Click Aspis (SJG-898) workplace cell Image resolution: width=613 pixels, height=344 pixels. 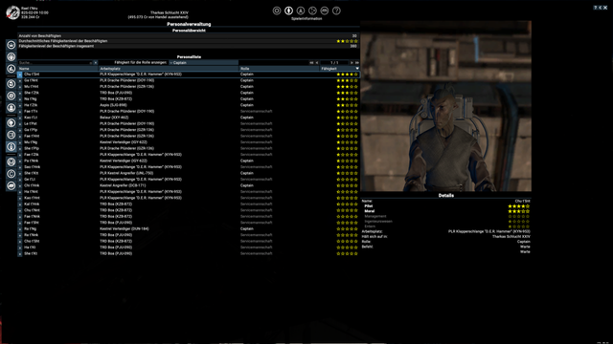[x=113, y=105]
